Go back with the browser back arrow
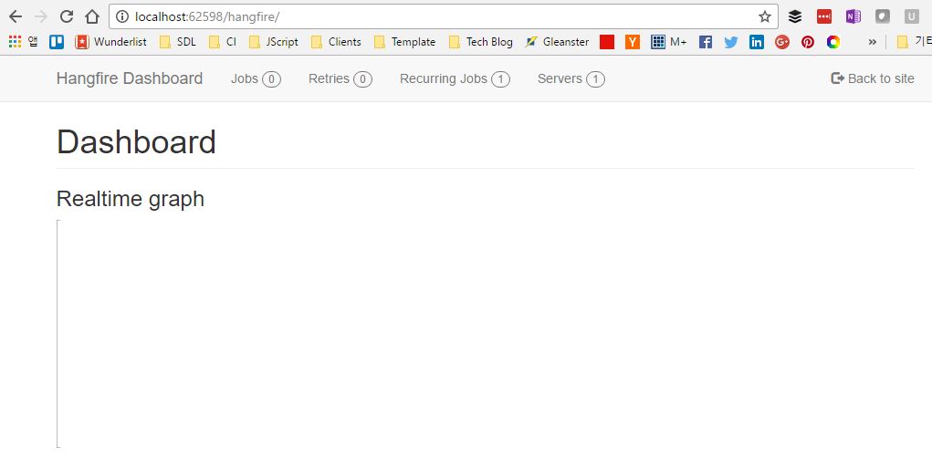The width and height of the screenshot is (932, 468). click(x=16, y=16)
